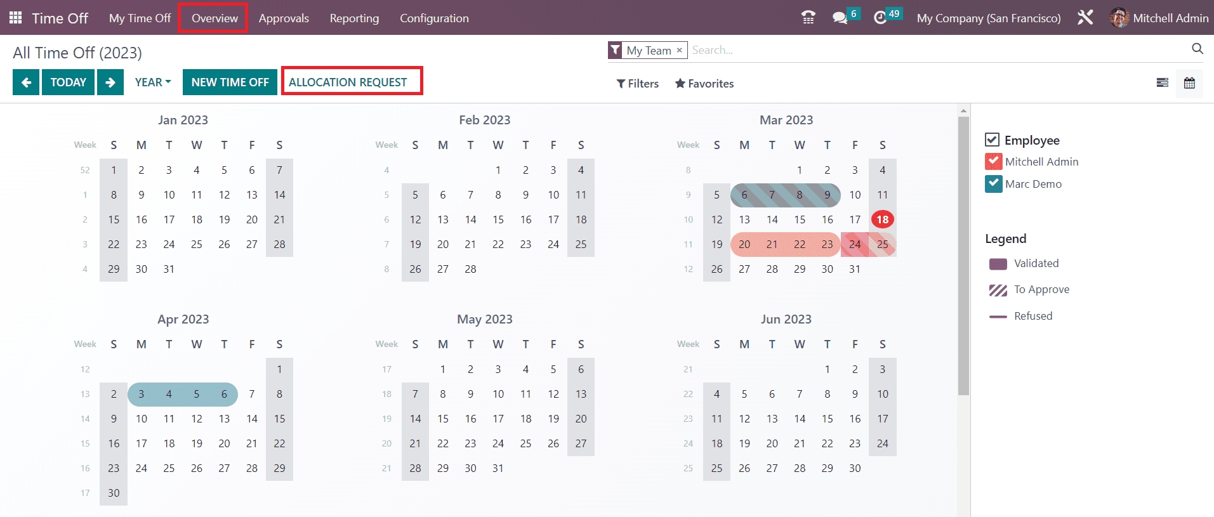Click the VoIP phone icon
The height and width of the screenshot is (517, 1214).
point(808,18)
